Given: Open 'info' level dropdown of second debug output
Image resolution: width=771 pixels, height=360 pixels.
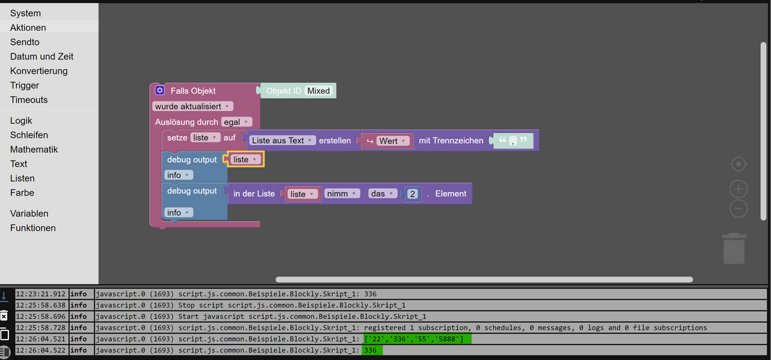Looking at the screenshot, I should click(179, 212).
